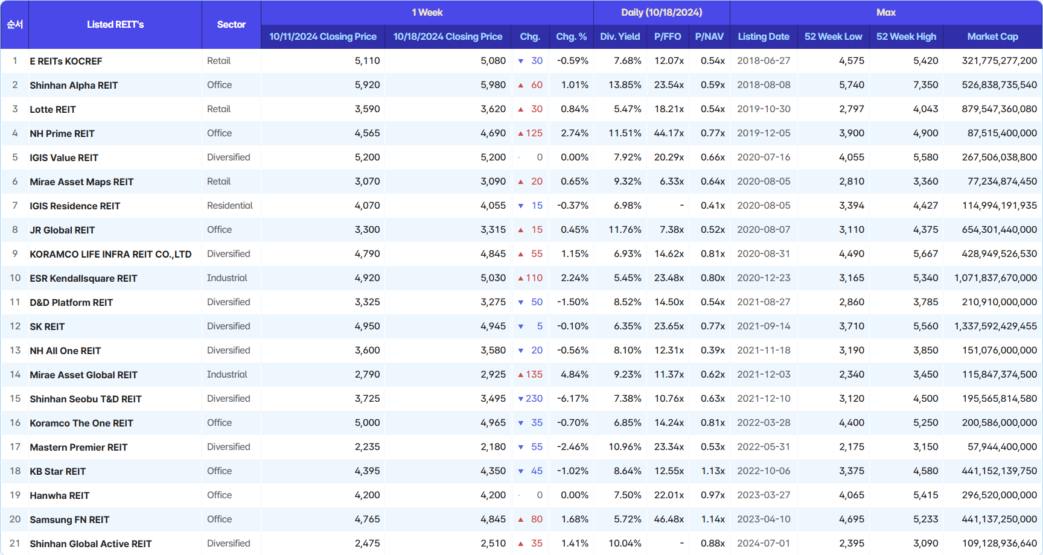Click the Listing Date column header
Viewport: 1043px width, 555px height.
point(764,37)
